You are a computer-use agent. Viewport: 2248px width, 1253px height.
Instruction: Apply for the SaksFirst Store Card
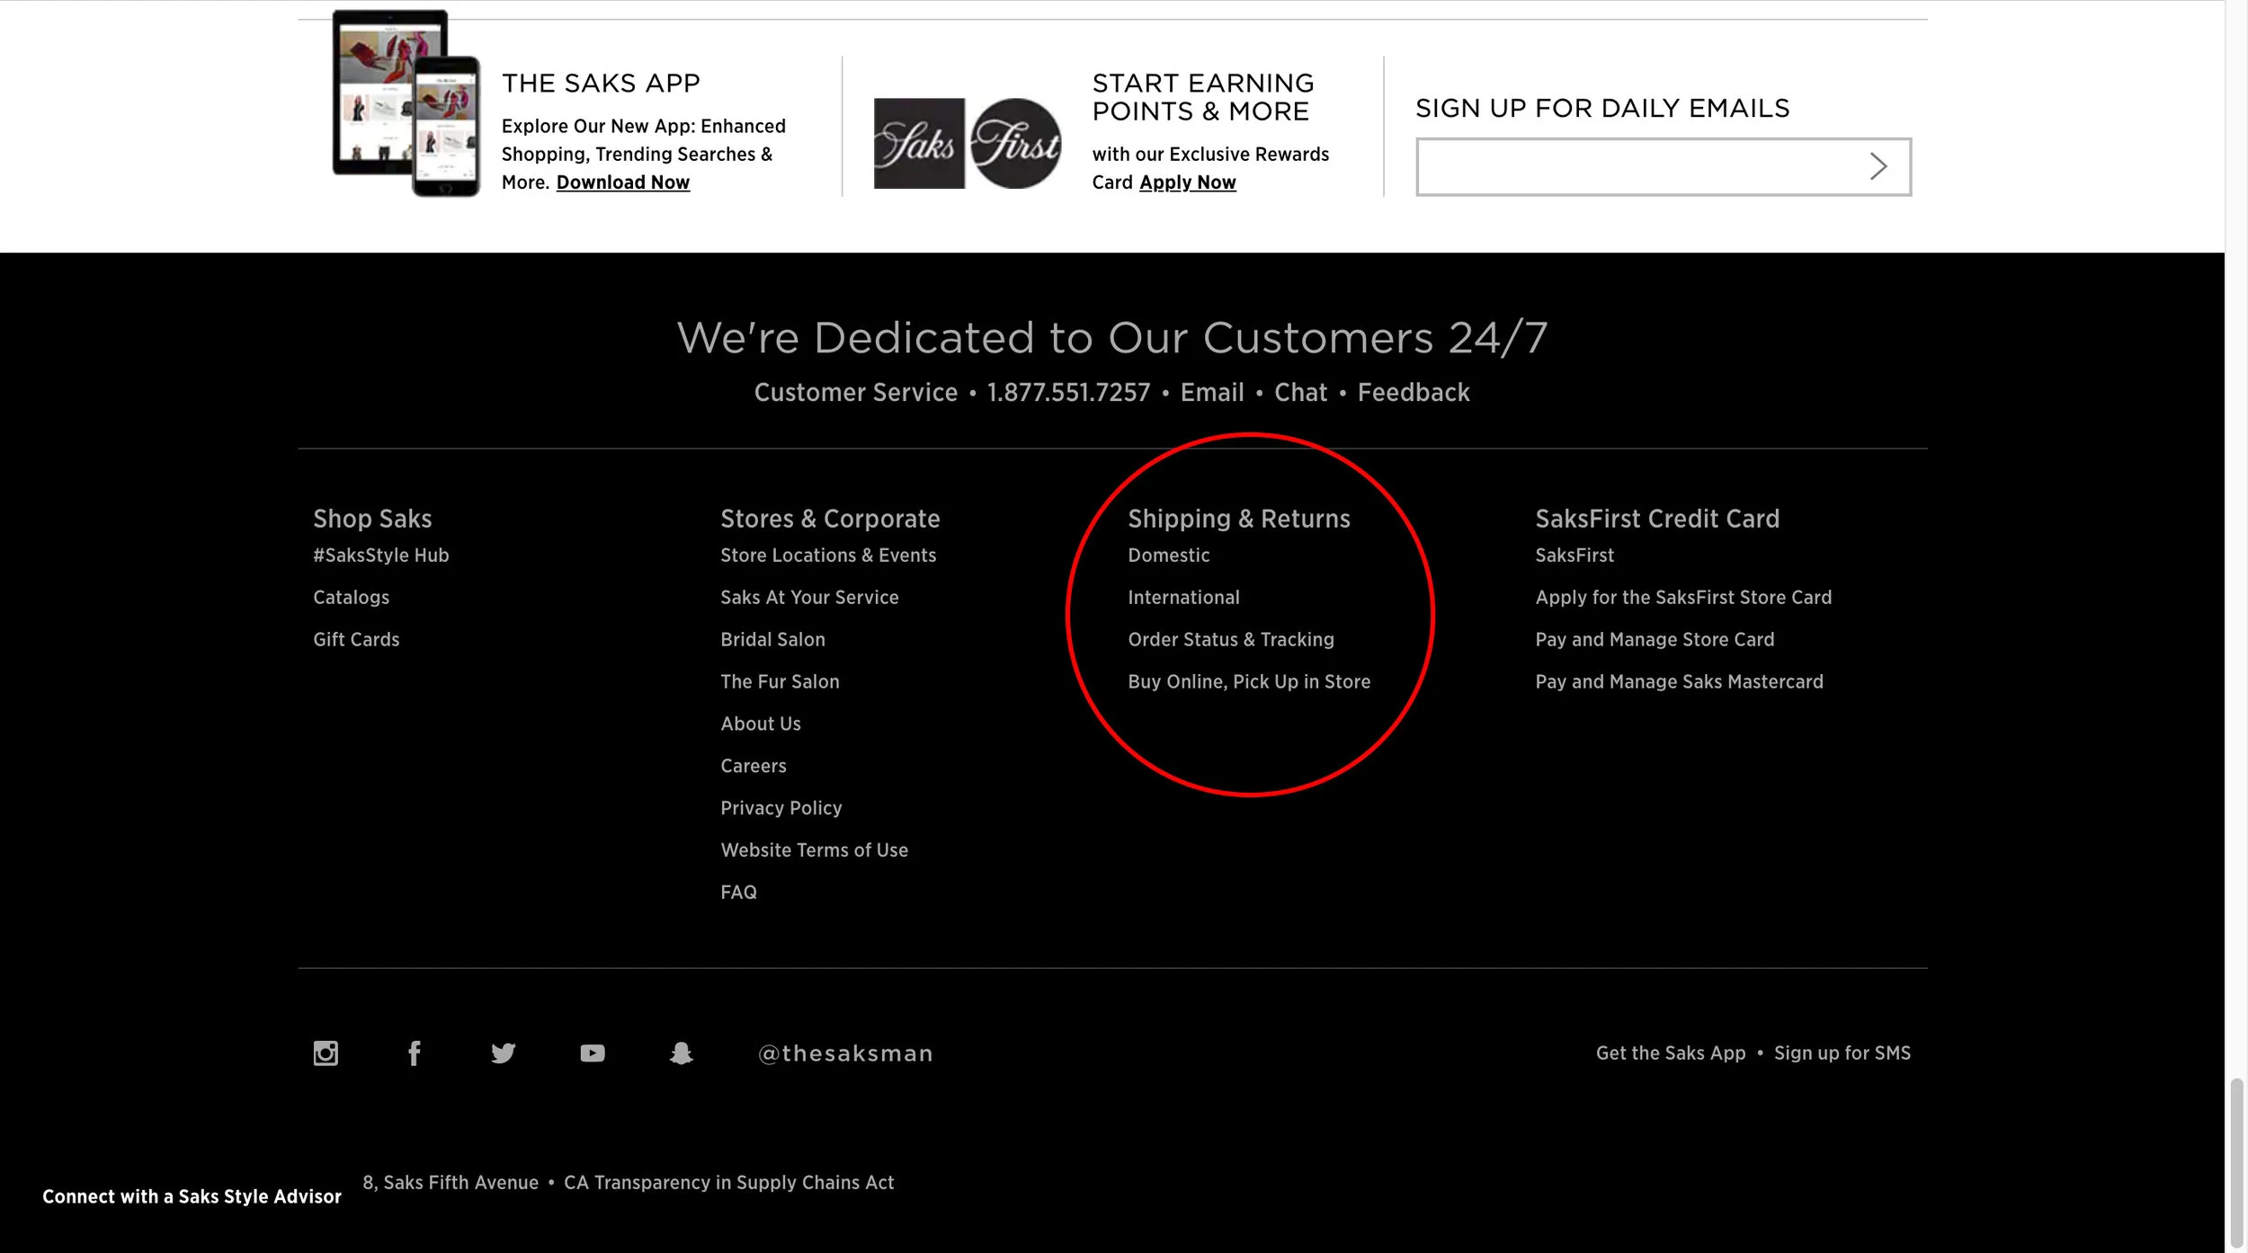pyautogui.click(x=1682, y=598)
